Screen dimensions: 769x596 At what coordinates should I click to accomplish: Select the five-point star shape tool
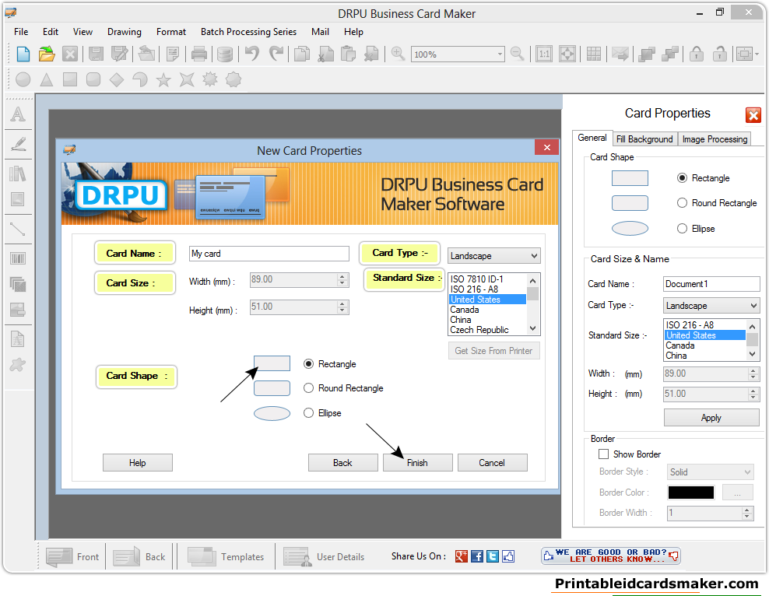tap(163, 79)
